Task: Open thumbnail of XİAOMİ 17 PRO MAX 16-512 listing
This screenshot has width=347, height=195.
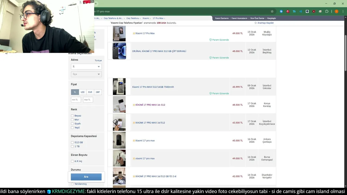Action: click(x=119, y=105)
